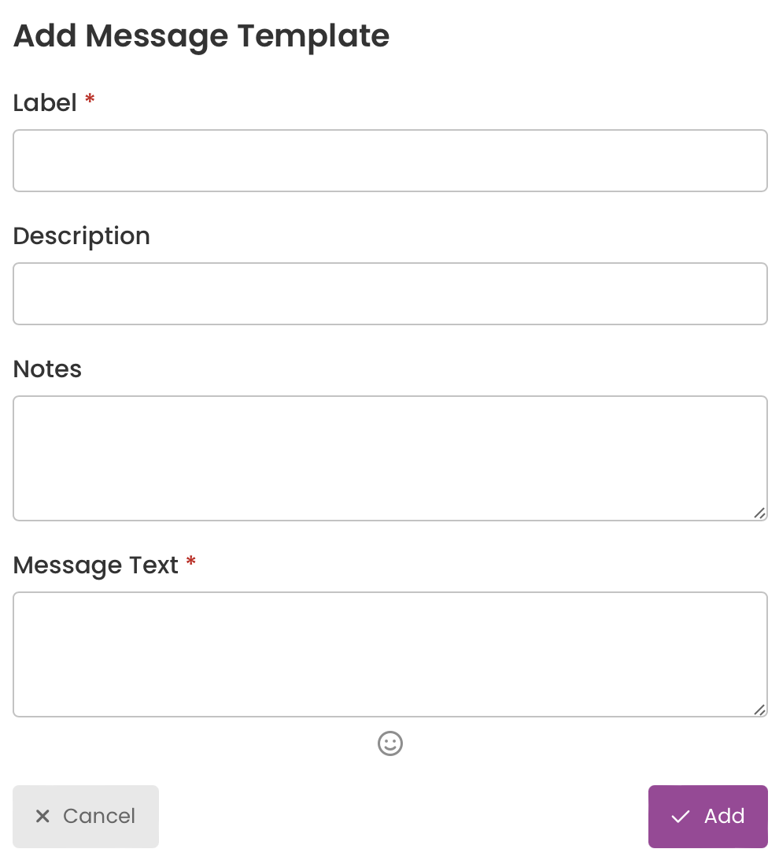Image resolution: width=779 pixels, height=860 pixels.
Task: Click the "Notes" field caption
Action: point(48,369)
